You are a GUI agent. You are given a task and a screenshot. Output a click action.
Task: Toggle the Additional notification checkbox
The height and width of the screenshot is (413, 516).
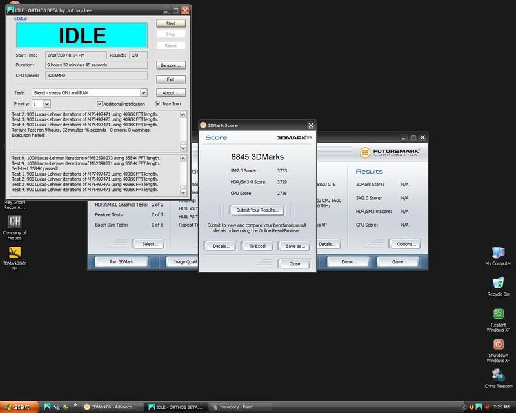(100, 104)
